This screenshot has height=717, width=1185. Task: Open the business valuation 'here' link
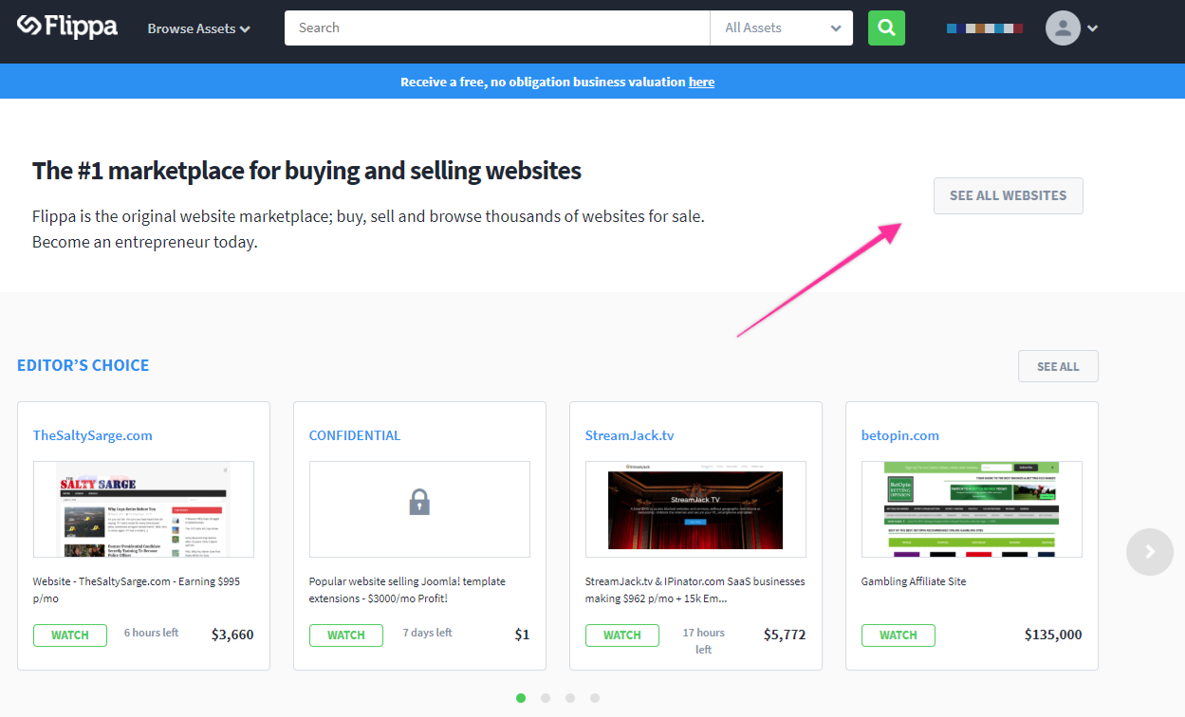coord(701,82)
